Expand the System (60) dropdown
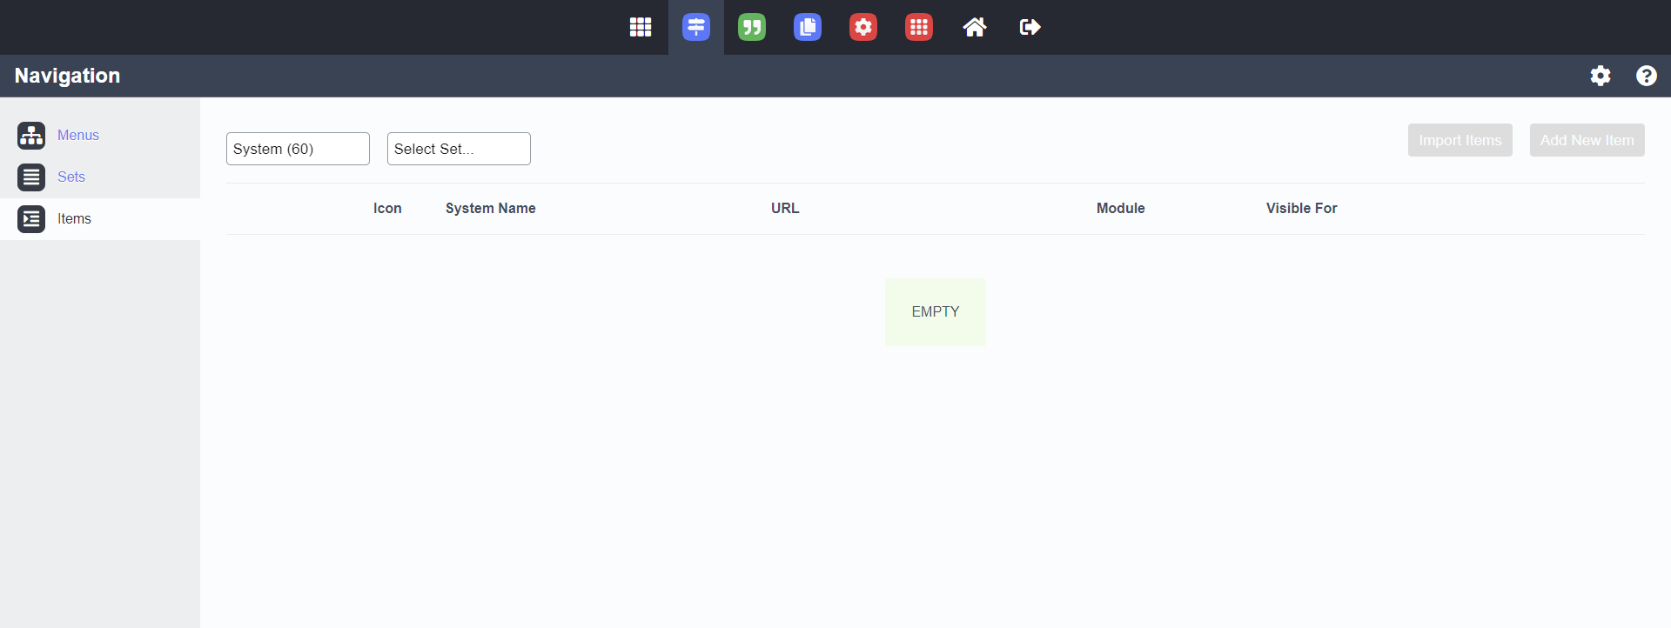The width and height of the screenshot is (1671, 628). (298, 149)
